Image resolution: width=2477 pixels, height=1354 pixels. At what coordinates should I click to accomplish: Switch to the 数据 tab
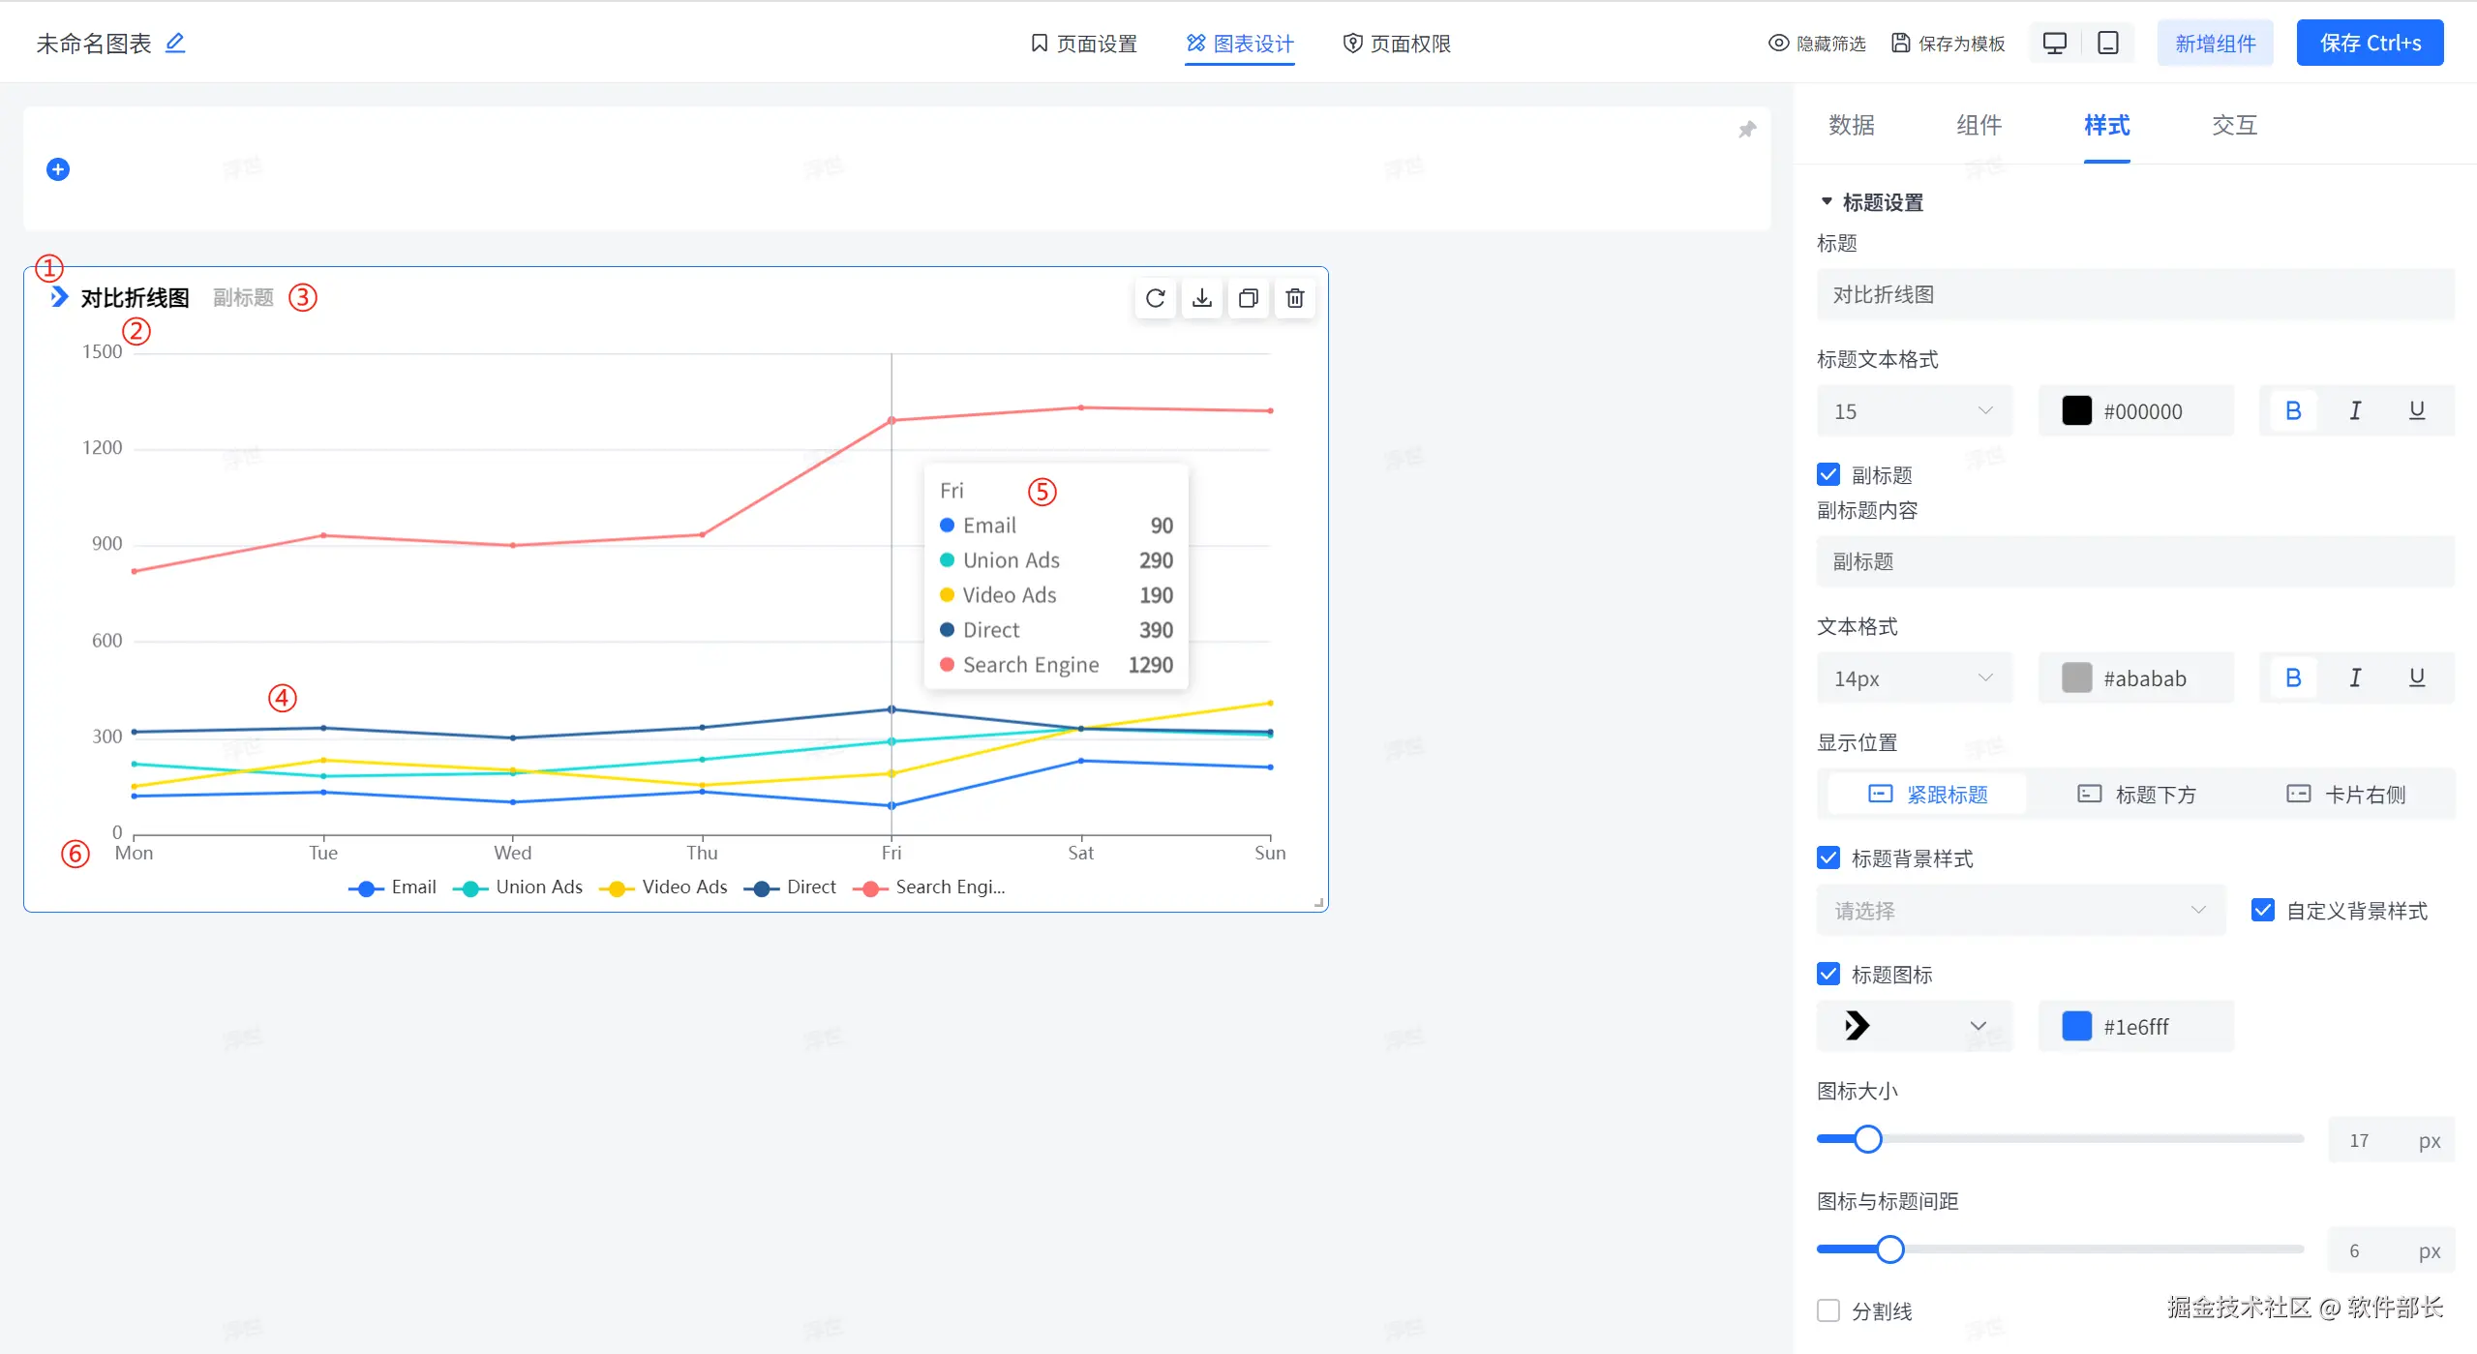[x=1851, y=125]
